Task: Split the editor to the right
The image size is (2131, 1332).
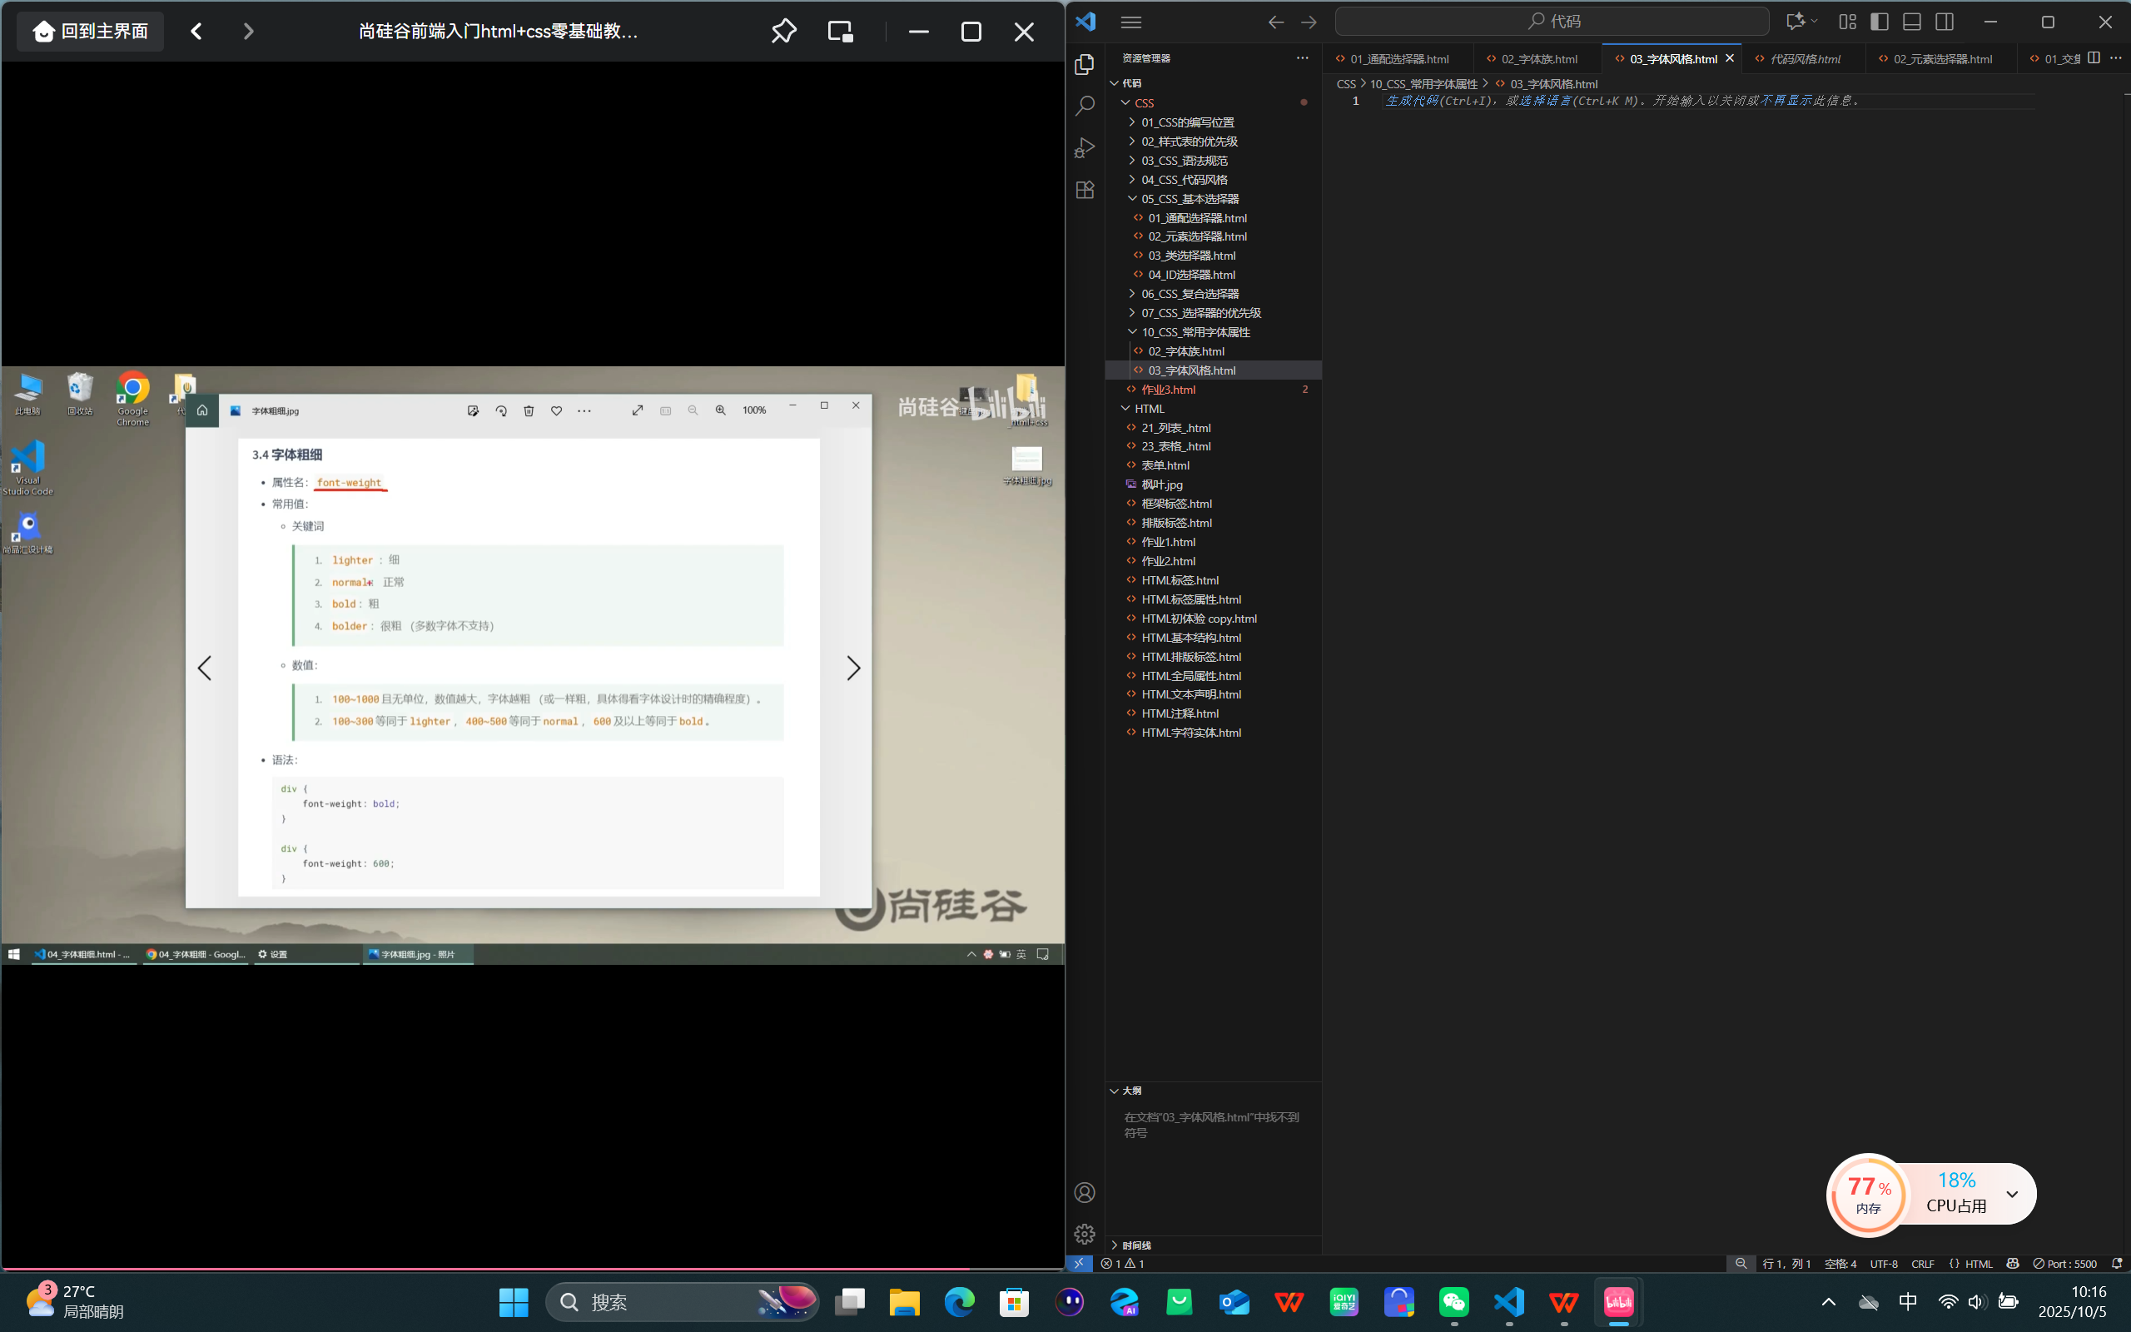Action: pyautogui.click(x=2094, y=58)
